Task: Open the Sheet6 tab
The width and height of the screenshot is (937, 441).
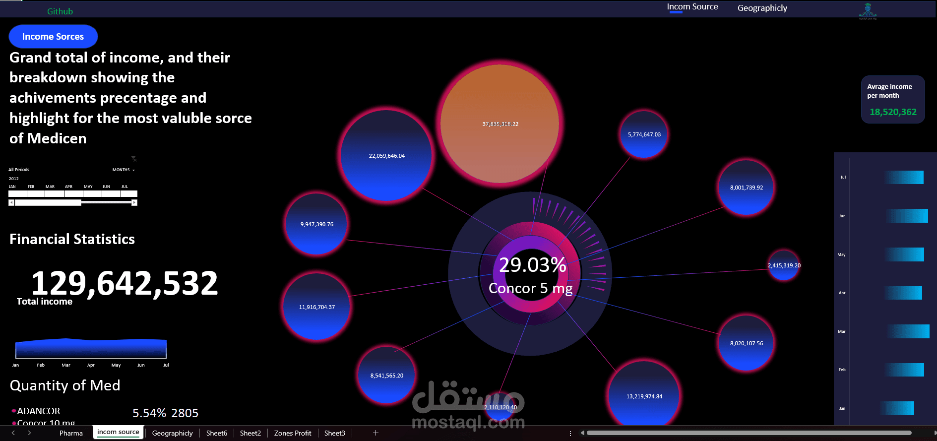Action: (217, 433)
